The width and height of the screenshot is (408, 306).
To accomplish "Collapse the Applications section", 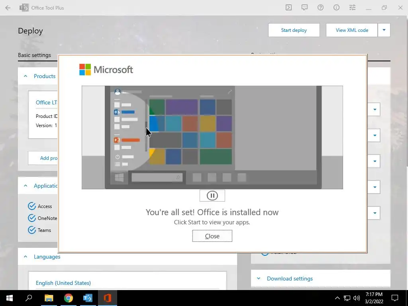I will (x=25, y=186).
